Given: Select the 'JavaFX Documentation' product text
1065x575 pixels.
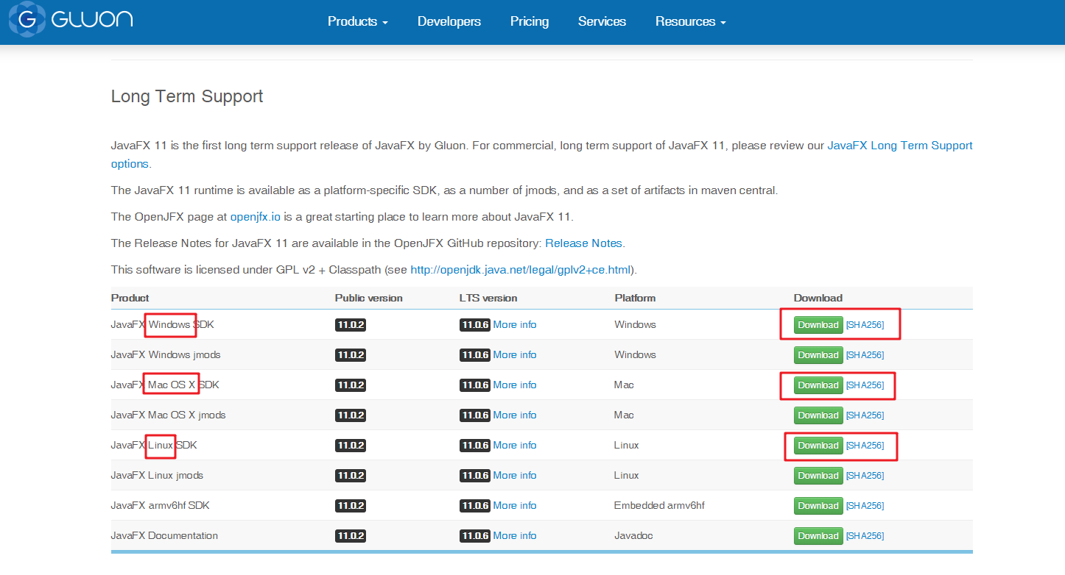Looking at the screenshot, I should (164, 536).
